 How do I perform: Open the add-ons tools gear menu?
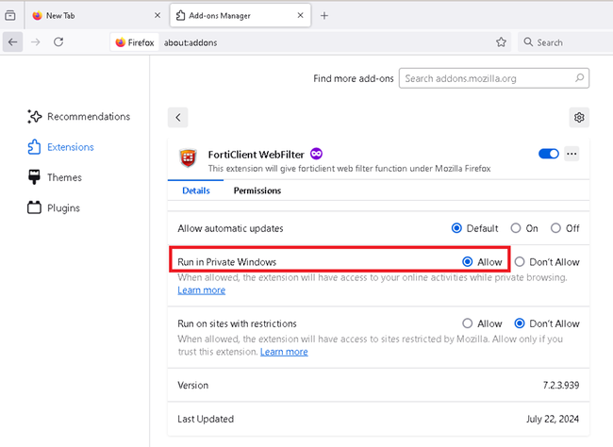coord(579,117)
